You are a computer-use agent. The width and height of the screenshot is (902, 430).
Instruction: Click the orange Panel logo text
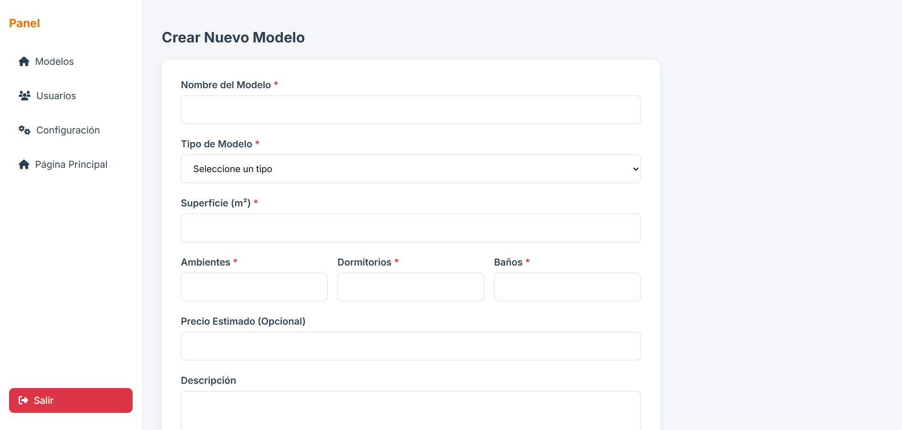click(x=24, y=23)
